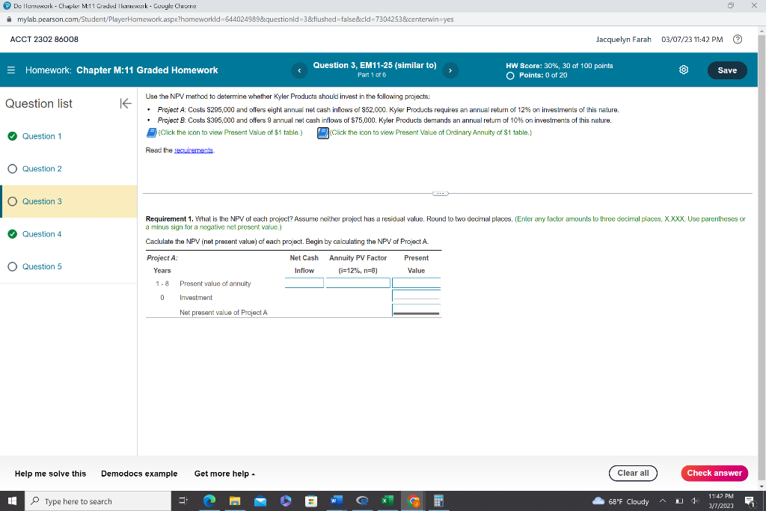The width and height of the screenshot is (766, 511).
Task: Click the ACCT 2302 86008 course title
Action: click(x=44, y=39)
